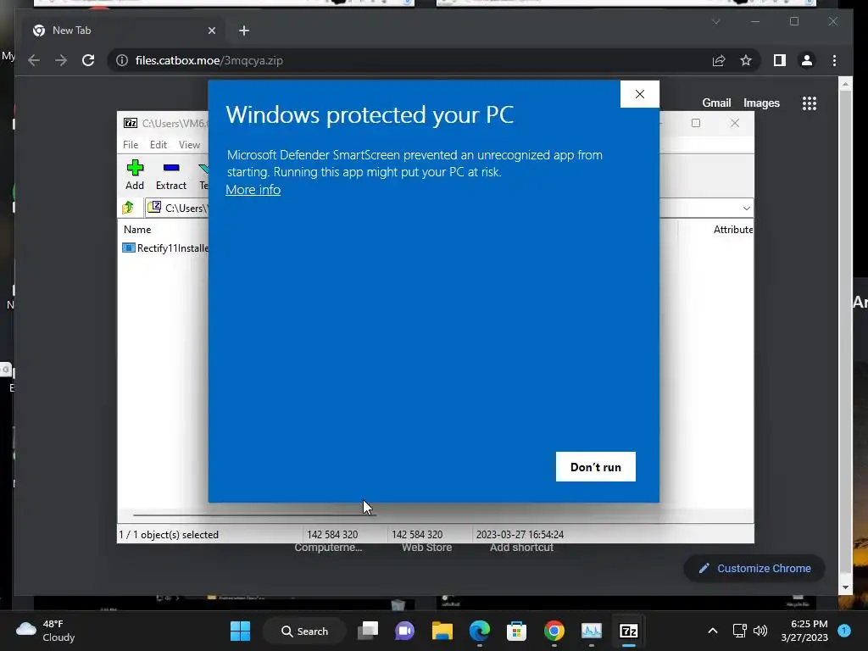Viewport: 868px width, 651px height.
Task: Click the 2023-03-27 16:54:24 status entry
Action: pos(520,535)
